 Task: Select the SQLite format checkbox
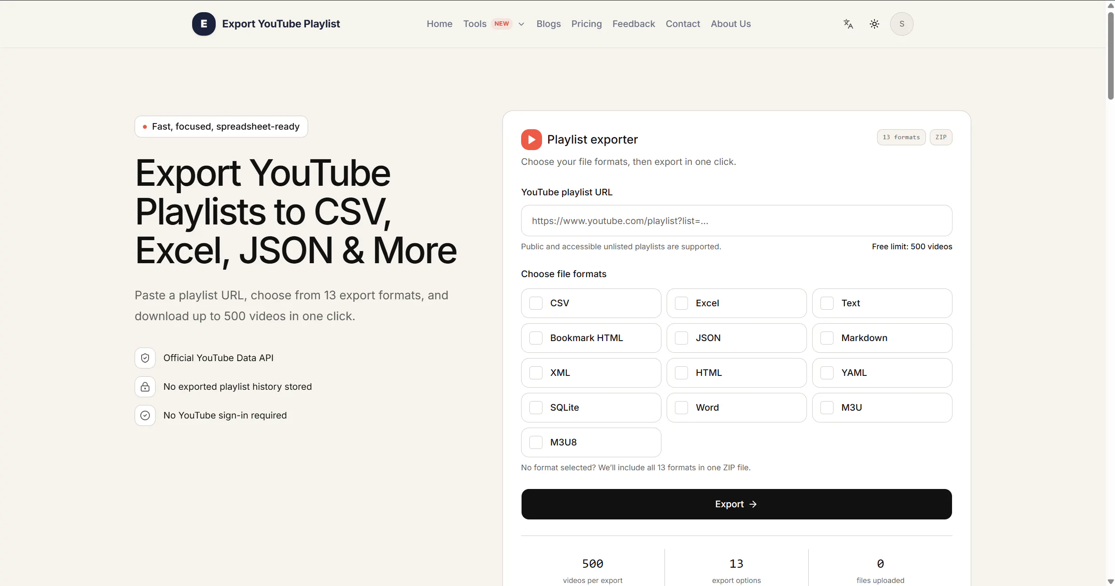[535, 408]
